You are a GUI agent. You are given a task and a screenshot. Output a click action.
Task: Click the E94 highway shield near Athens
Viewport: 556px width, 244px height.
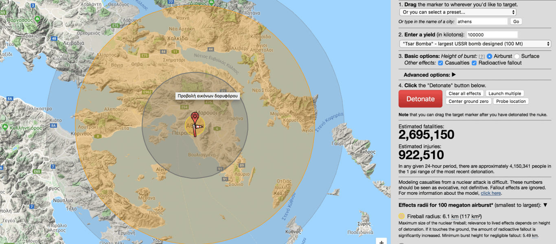click(184, 107)
